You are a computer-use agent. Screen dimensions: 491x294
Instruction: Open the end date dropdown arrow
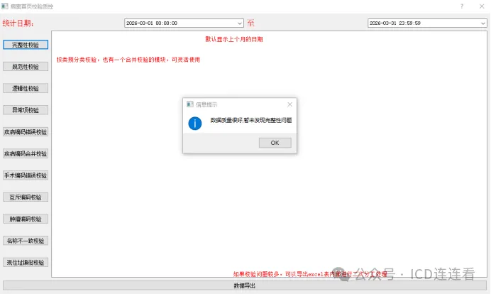[x=483, y=23]
